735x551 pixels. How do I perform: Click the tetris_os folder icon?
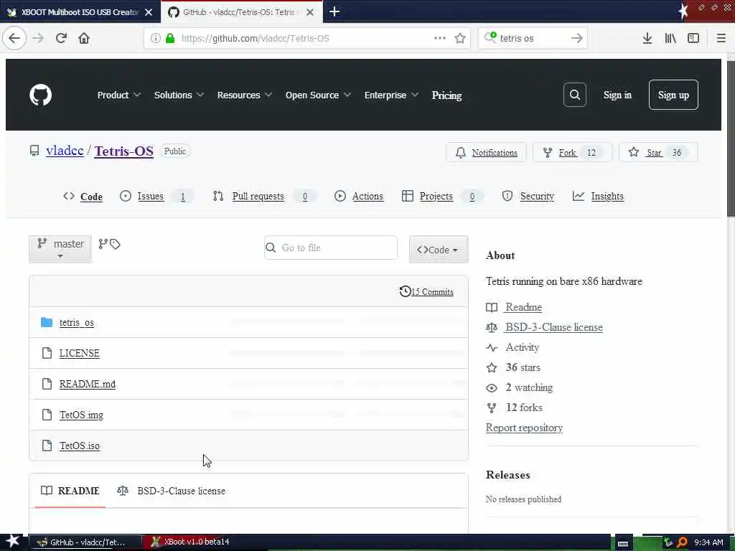point(47,322)
